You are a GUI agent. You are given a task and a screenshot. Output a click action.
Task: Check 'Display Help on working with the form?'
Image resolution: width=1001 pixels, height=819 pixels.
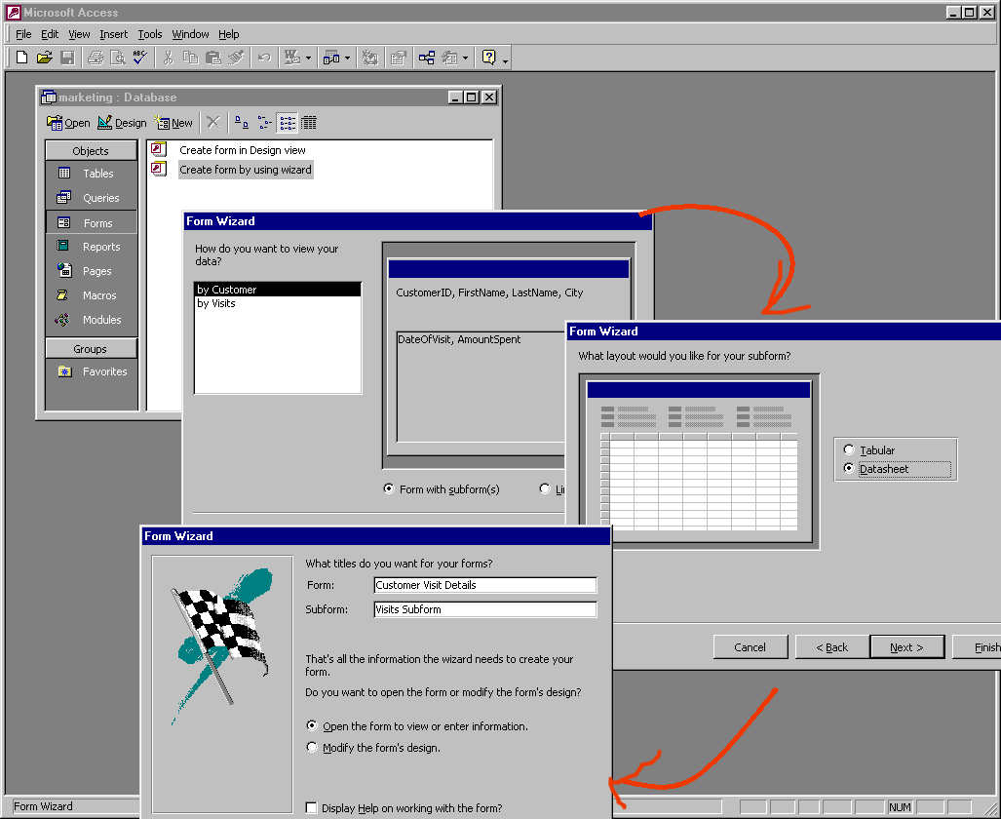pyautogui.click(x=311, y=807)
